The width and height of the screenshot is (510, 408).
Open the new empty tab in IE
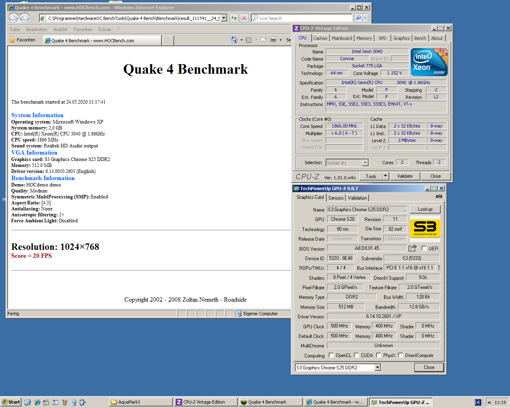168,40
